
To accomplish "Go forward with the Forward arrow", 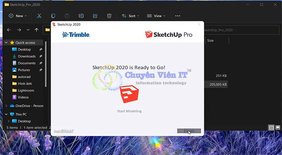I will tap(19, 30).
